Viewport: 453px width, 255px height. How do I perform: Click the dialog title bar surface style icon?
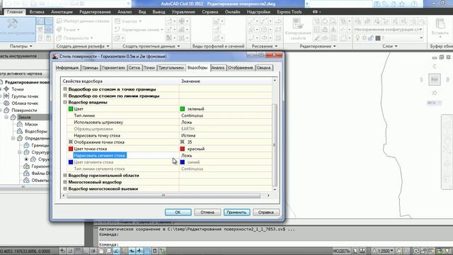point(55,56)
